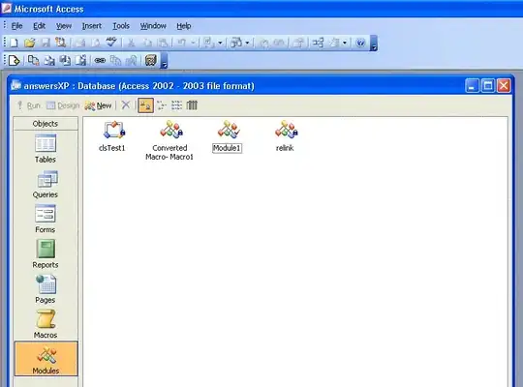Click the Save floppy disk icon

pos(46,43)
